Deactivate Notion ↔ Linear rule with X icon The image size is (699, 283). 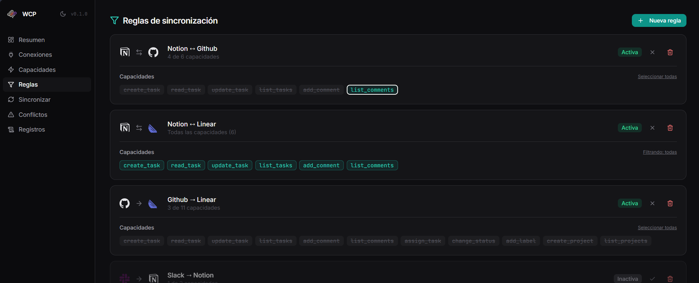(652, 128)
